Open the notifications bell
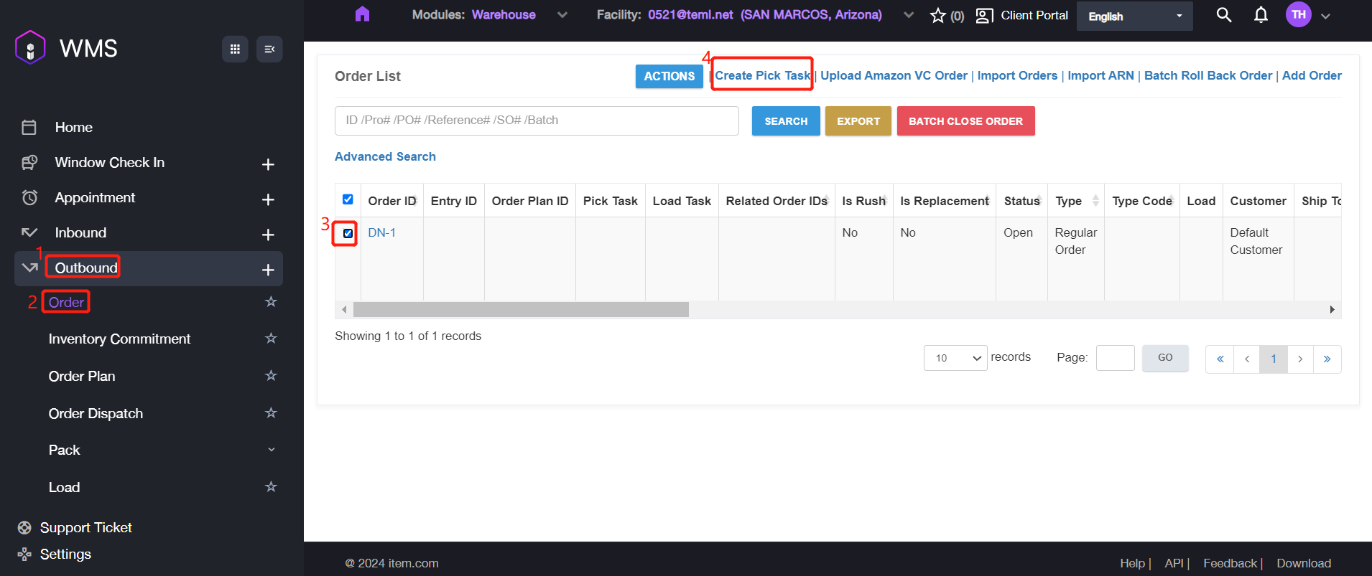Viewport: 1372px width, 576px height. tap(1261, 15)
